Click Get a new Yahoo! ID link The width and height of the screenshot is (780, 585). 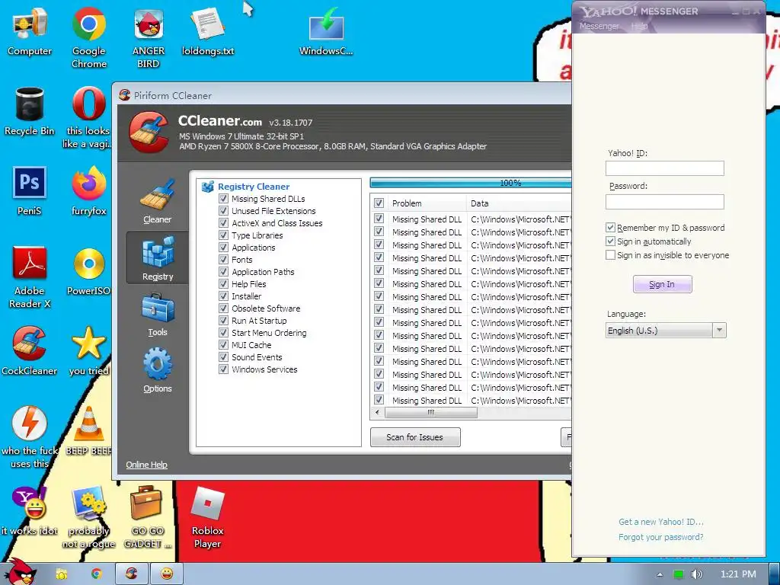[660, 522]
